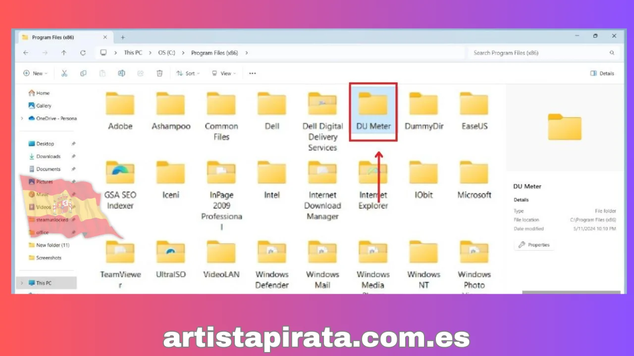Screen dimensions: 634x356
Task: Open the Internet Download Manager folder
Action: pyautogui.click(x=322, y=190)
